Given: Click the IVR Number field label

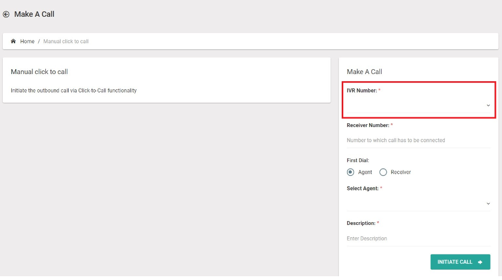Looking at the screenshot, I should pos(362,90).
